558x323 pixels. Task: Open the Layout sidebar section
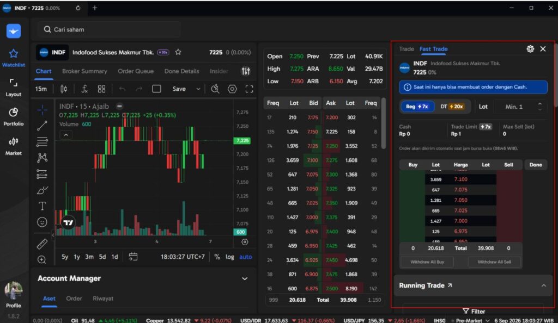pyautogui.click(x=14, y=88)
